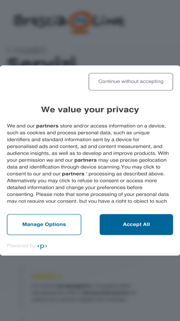The height and width of the screenshot is (321, 180).
Task: Click the blurred third line of background paragraph
Action: pyautogui.click(x=79, y=300)
